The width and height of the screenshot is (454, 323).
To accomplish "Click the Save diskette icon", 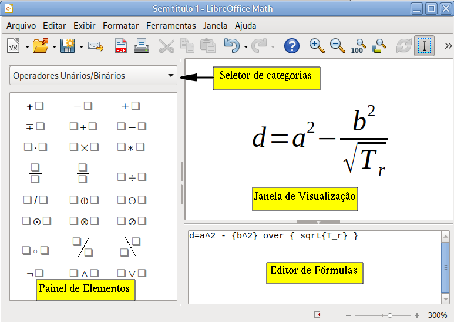I will tap(68, 46).
